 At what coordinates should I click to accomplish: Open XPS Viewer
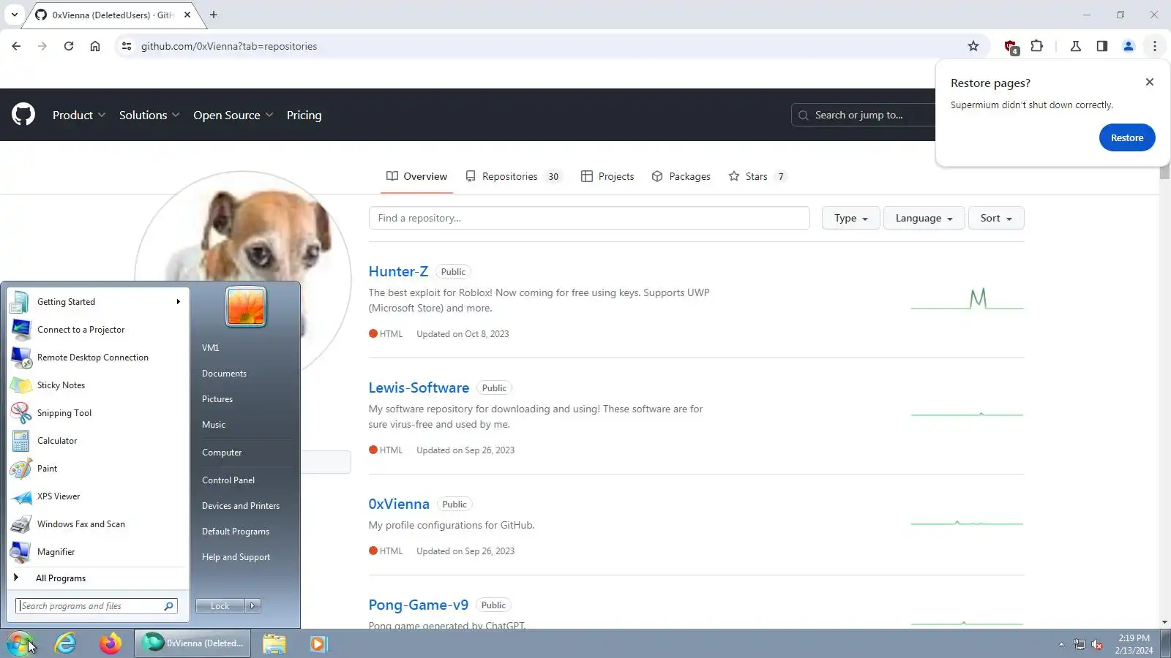point(97,496)
